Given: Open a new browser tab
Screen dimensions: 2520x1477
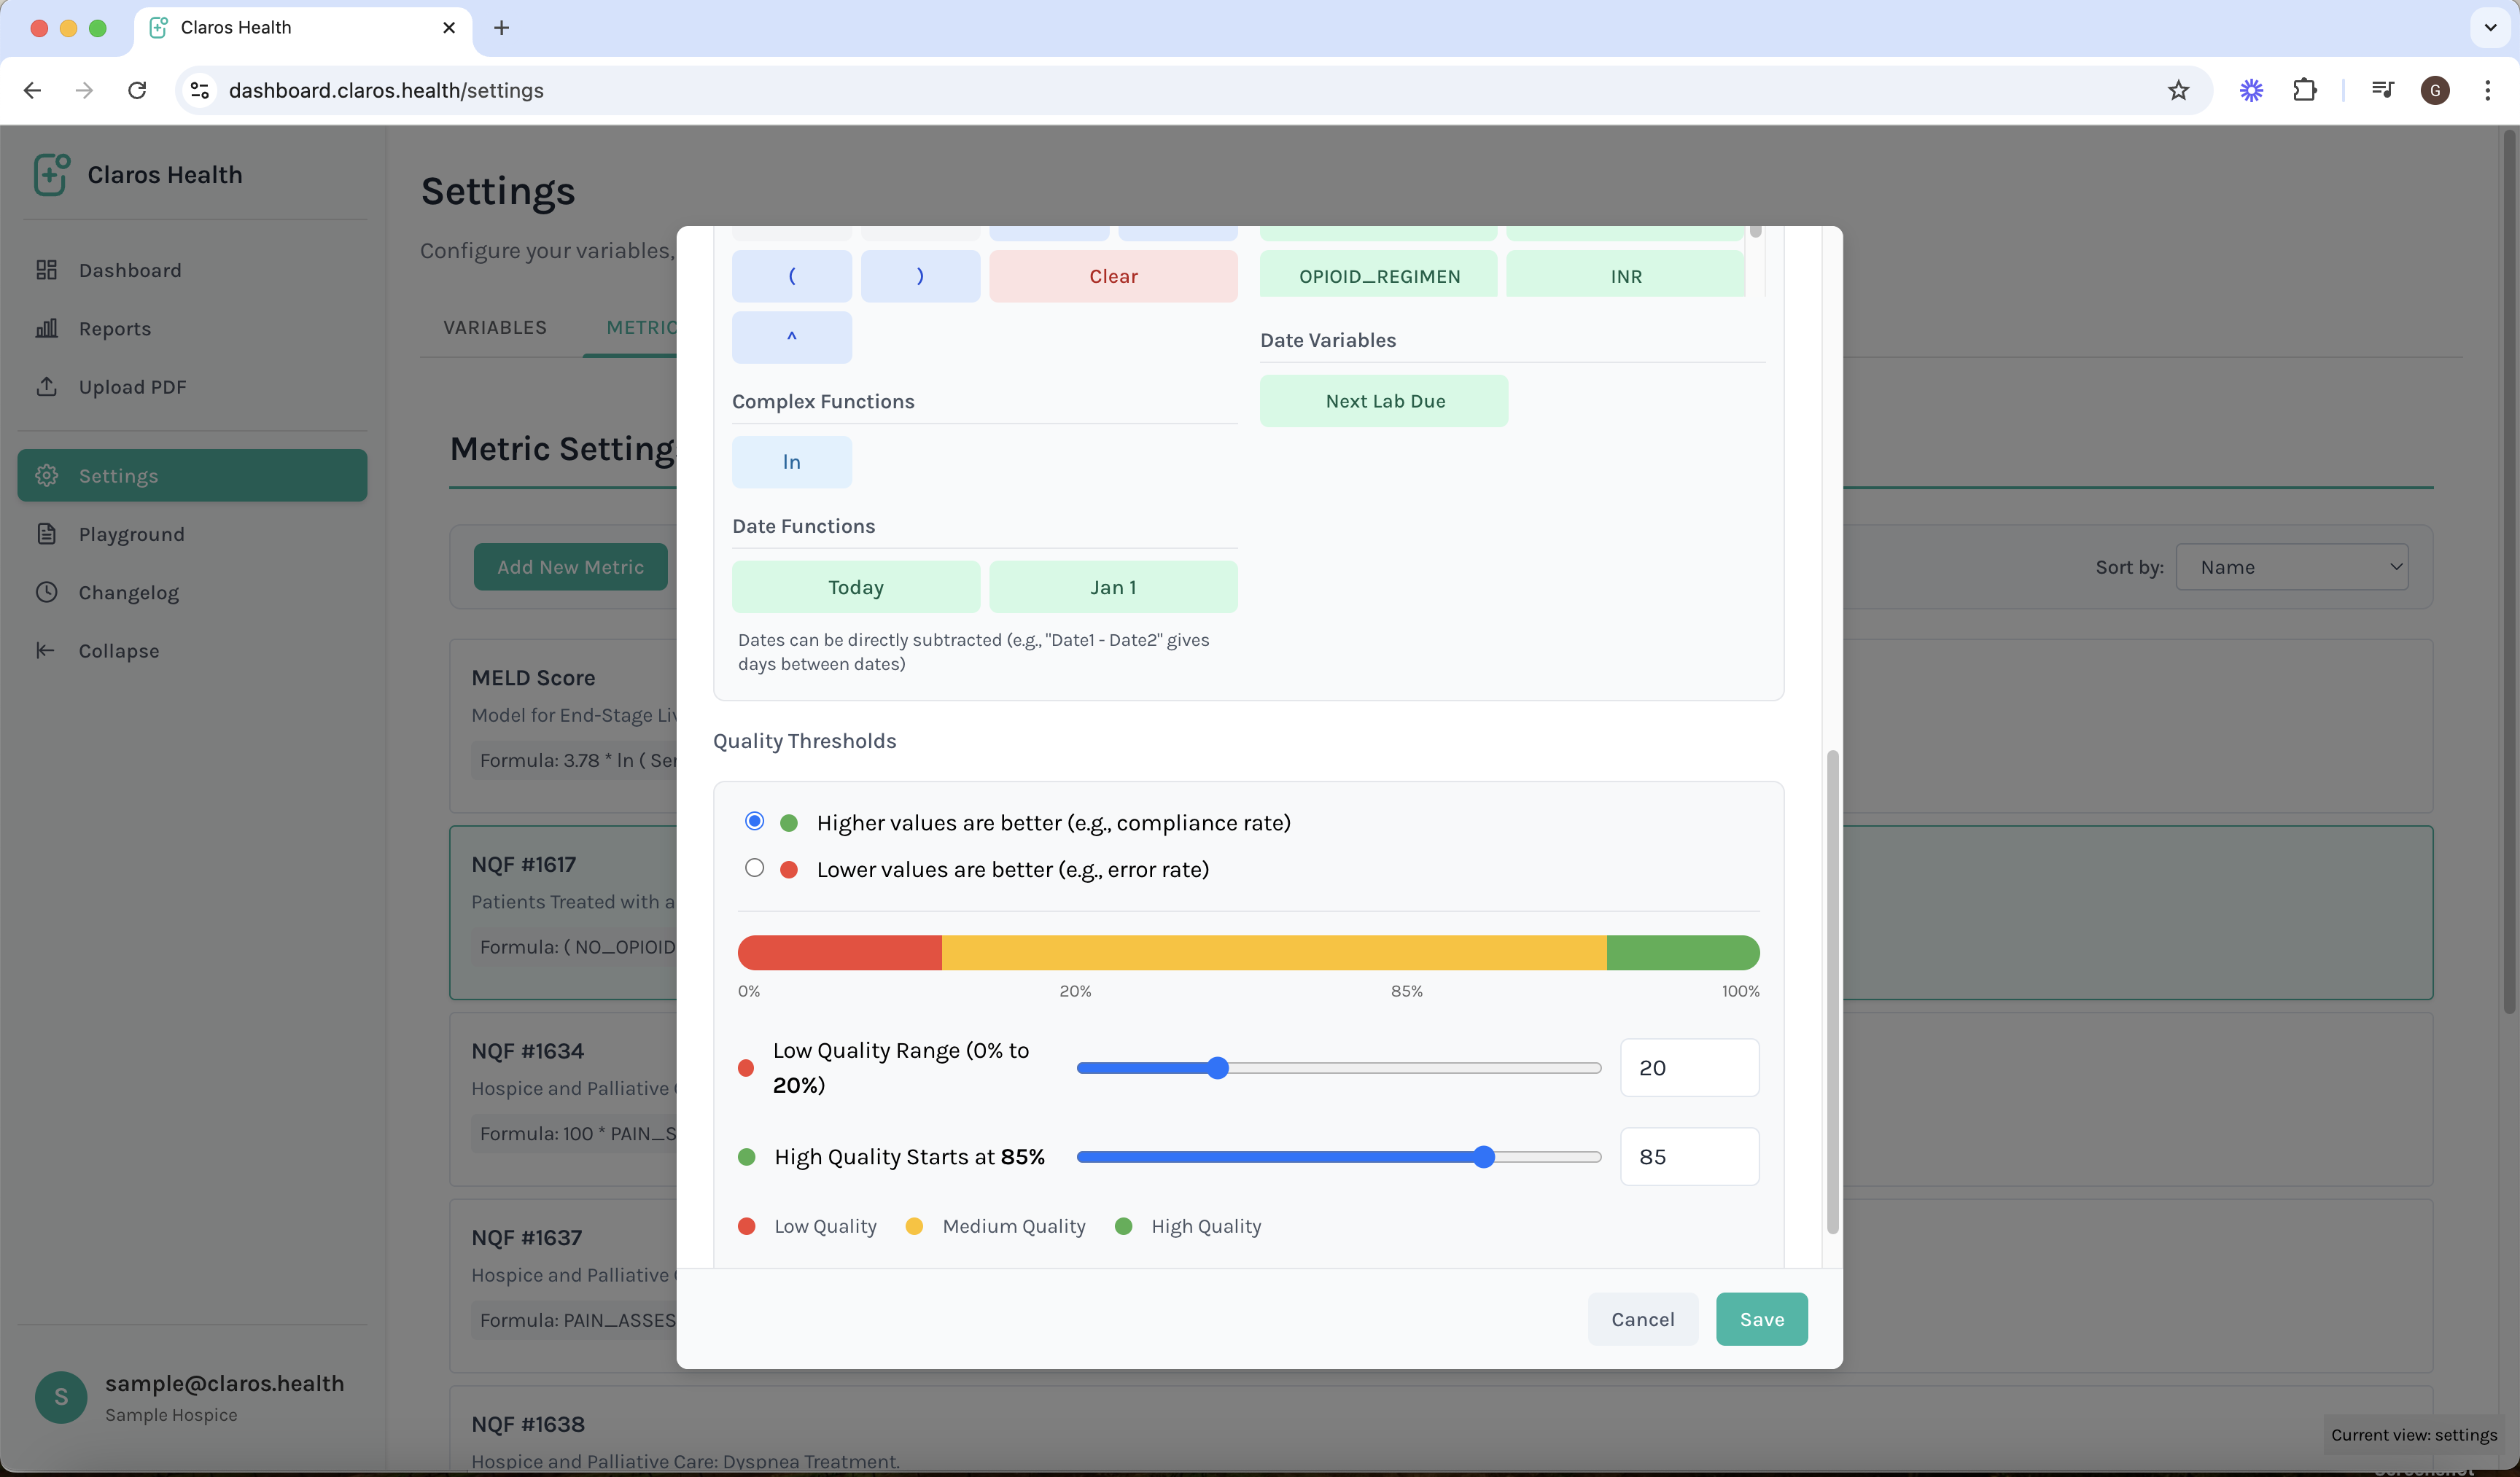Looking at the screenshot, I should [x=501, y=27].
